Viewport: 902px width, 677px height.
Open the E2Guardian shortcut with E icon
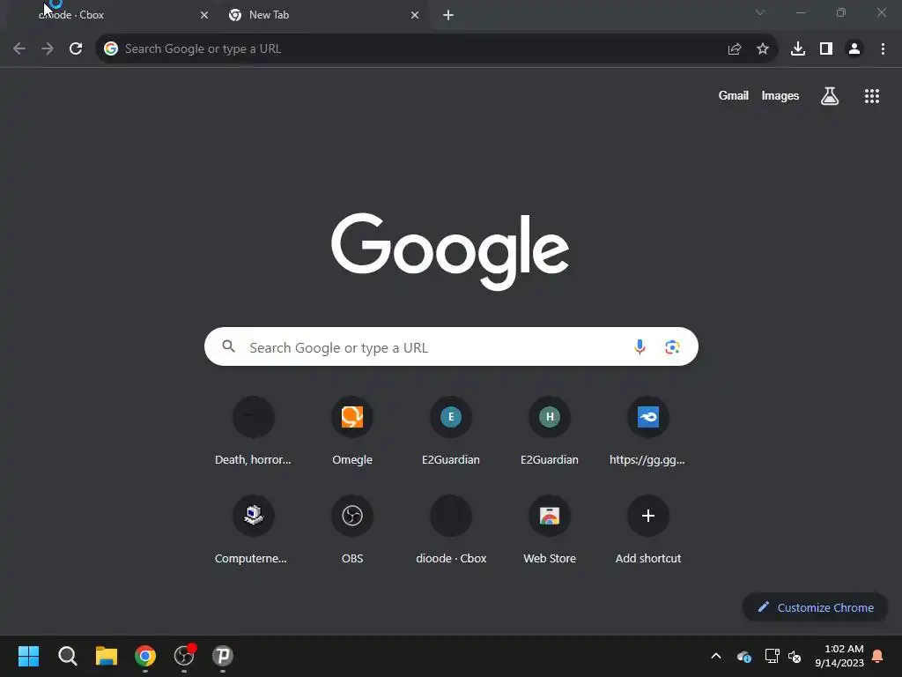pos(450,430)
